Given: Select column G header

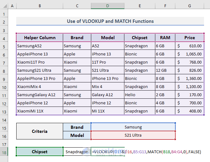Looking at the screenshot, I should [x=189, y=6].
